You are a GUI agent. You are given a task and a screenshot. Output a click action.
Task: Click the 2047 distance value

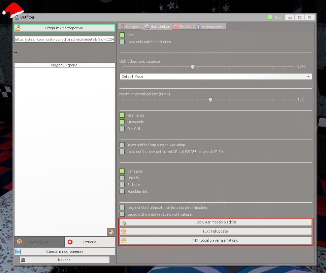coord(301,66)
